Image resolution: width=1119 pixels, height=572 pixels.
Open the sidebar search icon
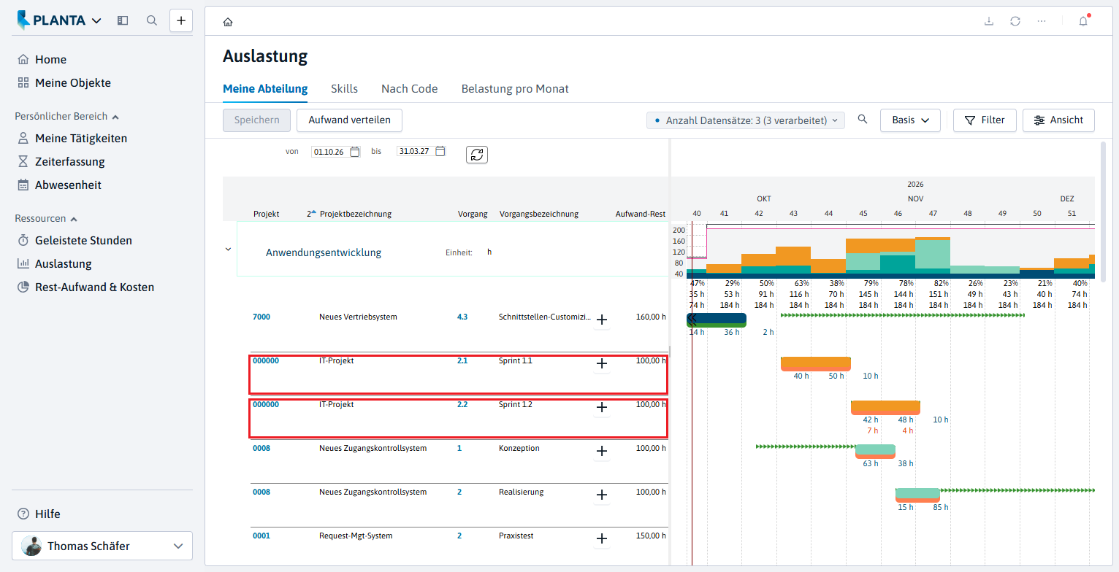152,20
